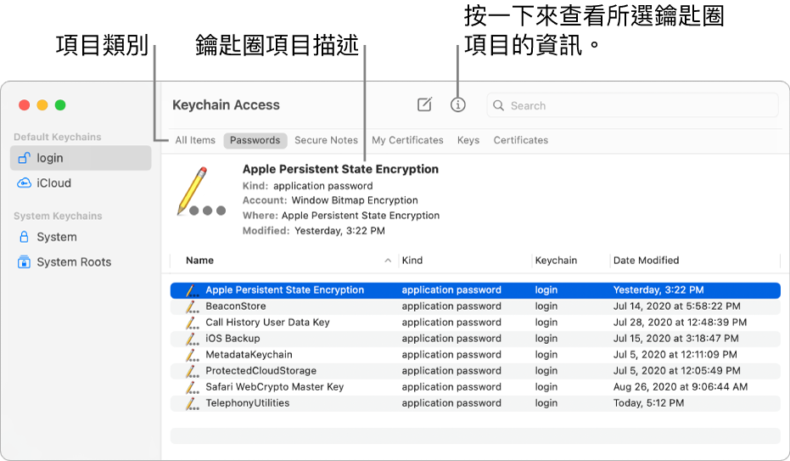Click pencil icon of Safari WebCrypto row
This screenshot has height=461, width=790.
(x=193, y=387)
